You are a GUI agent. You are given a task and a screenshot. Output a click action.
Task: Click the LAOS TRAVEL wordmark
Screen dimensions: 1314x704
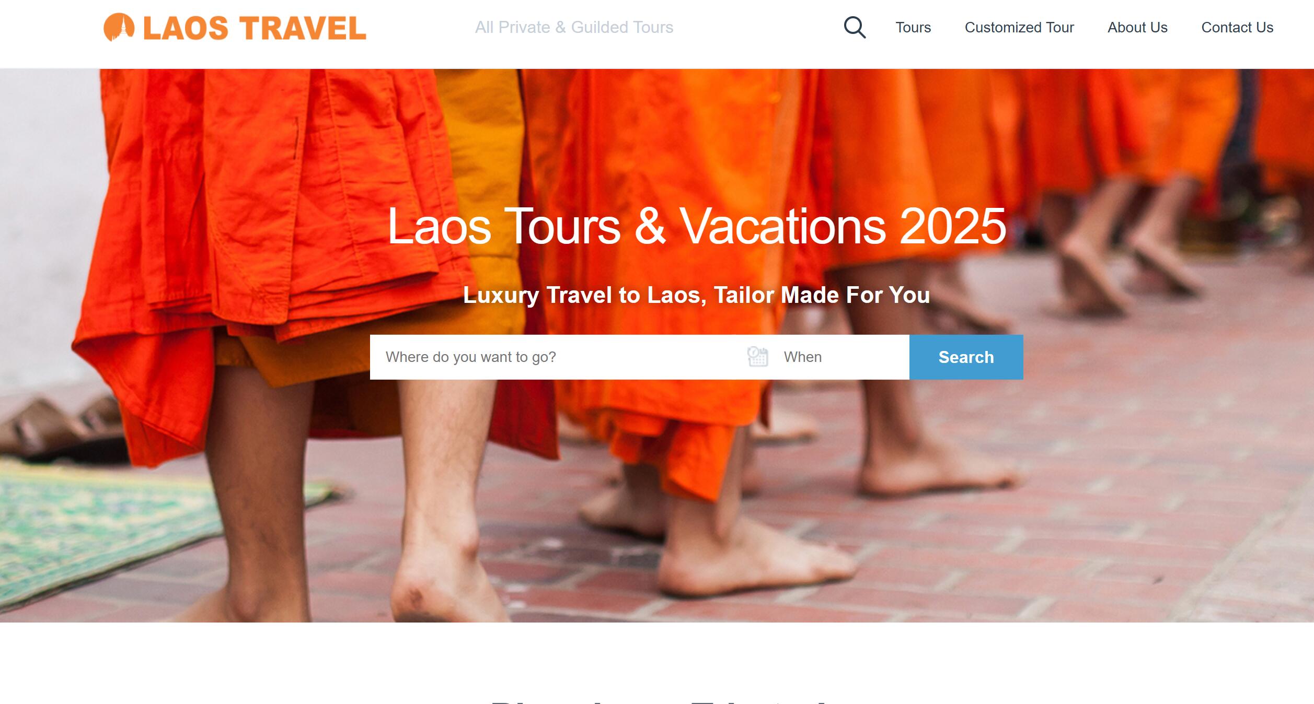[x=255, y=28]
